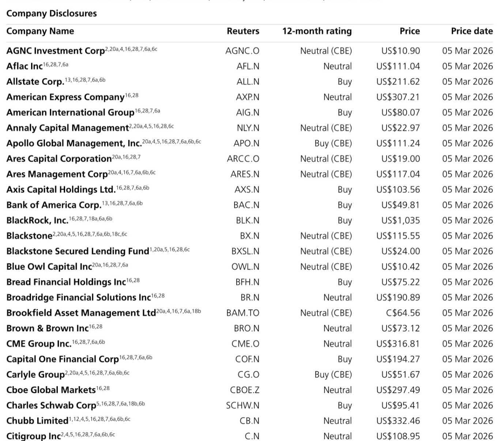Click the US$1,035 price for BlackRock

(x=400, y=220)
